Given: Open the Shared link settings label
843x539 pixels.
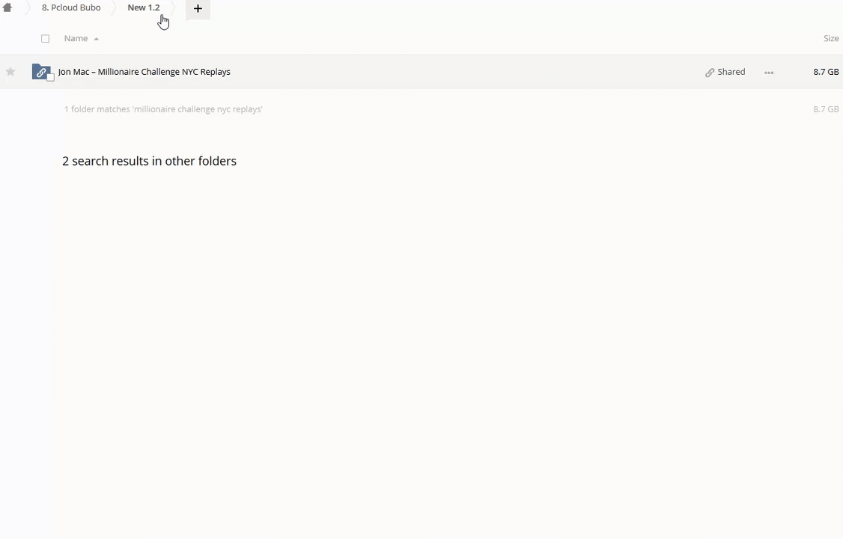Looking at the screenshot, I should coord(731,71).
